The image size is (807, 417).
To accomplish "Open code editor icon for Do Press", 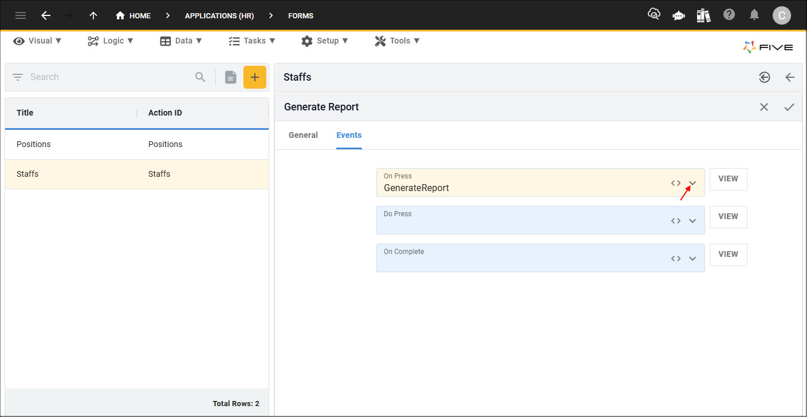I will pyautogui.click(x=676, y=221).
